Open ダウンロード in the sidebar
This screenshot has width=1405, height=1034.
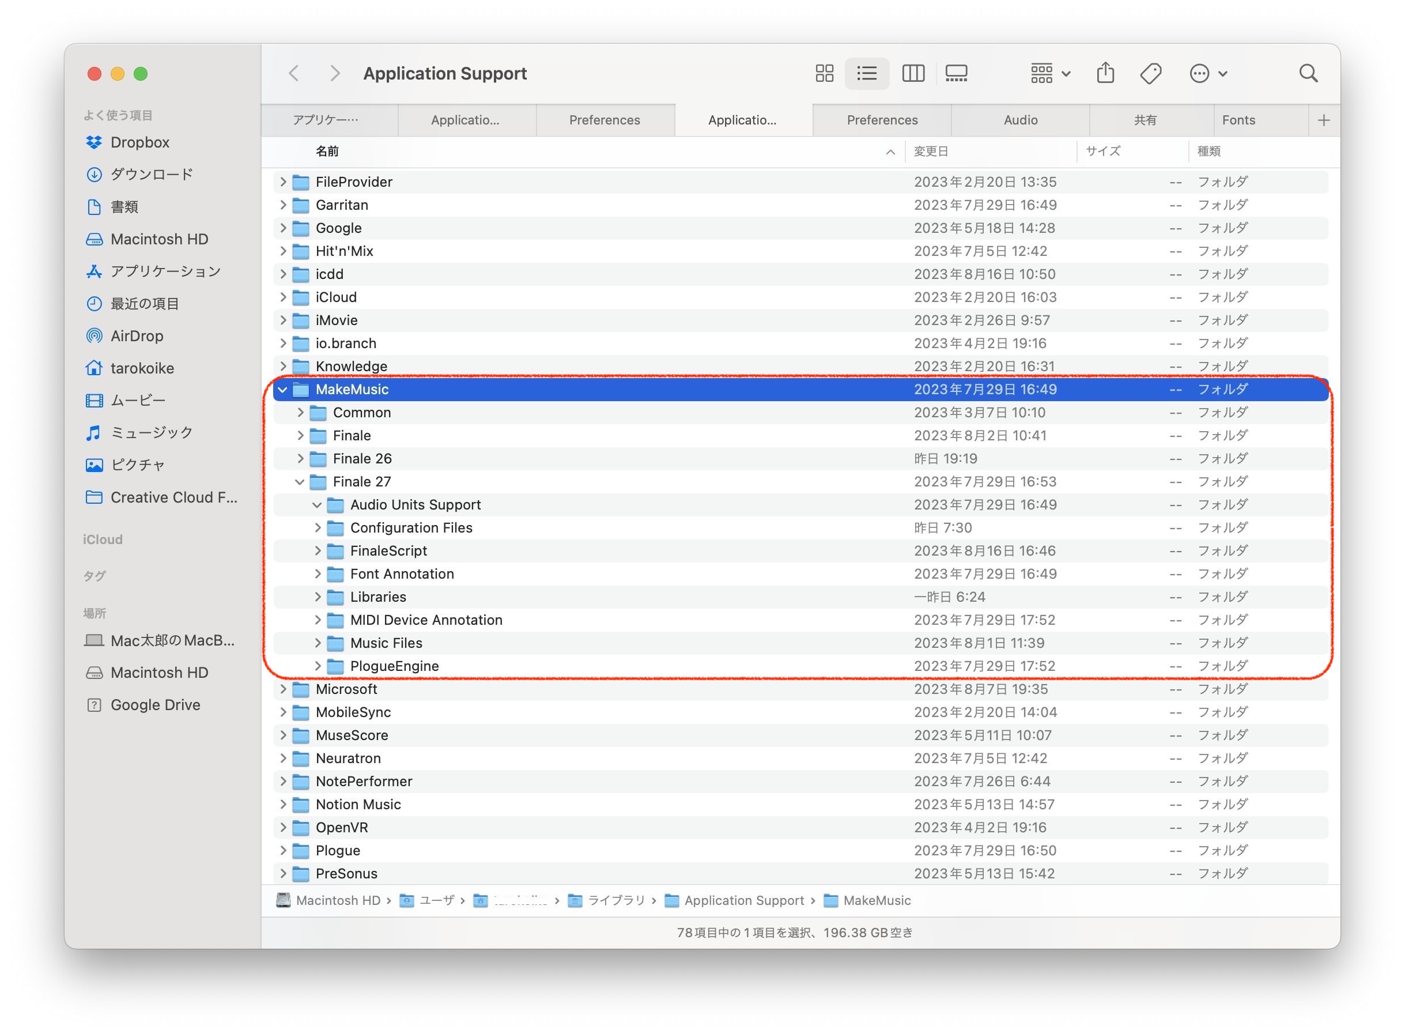[152, 174]
